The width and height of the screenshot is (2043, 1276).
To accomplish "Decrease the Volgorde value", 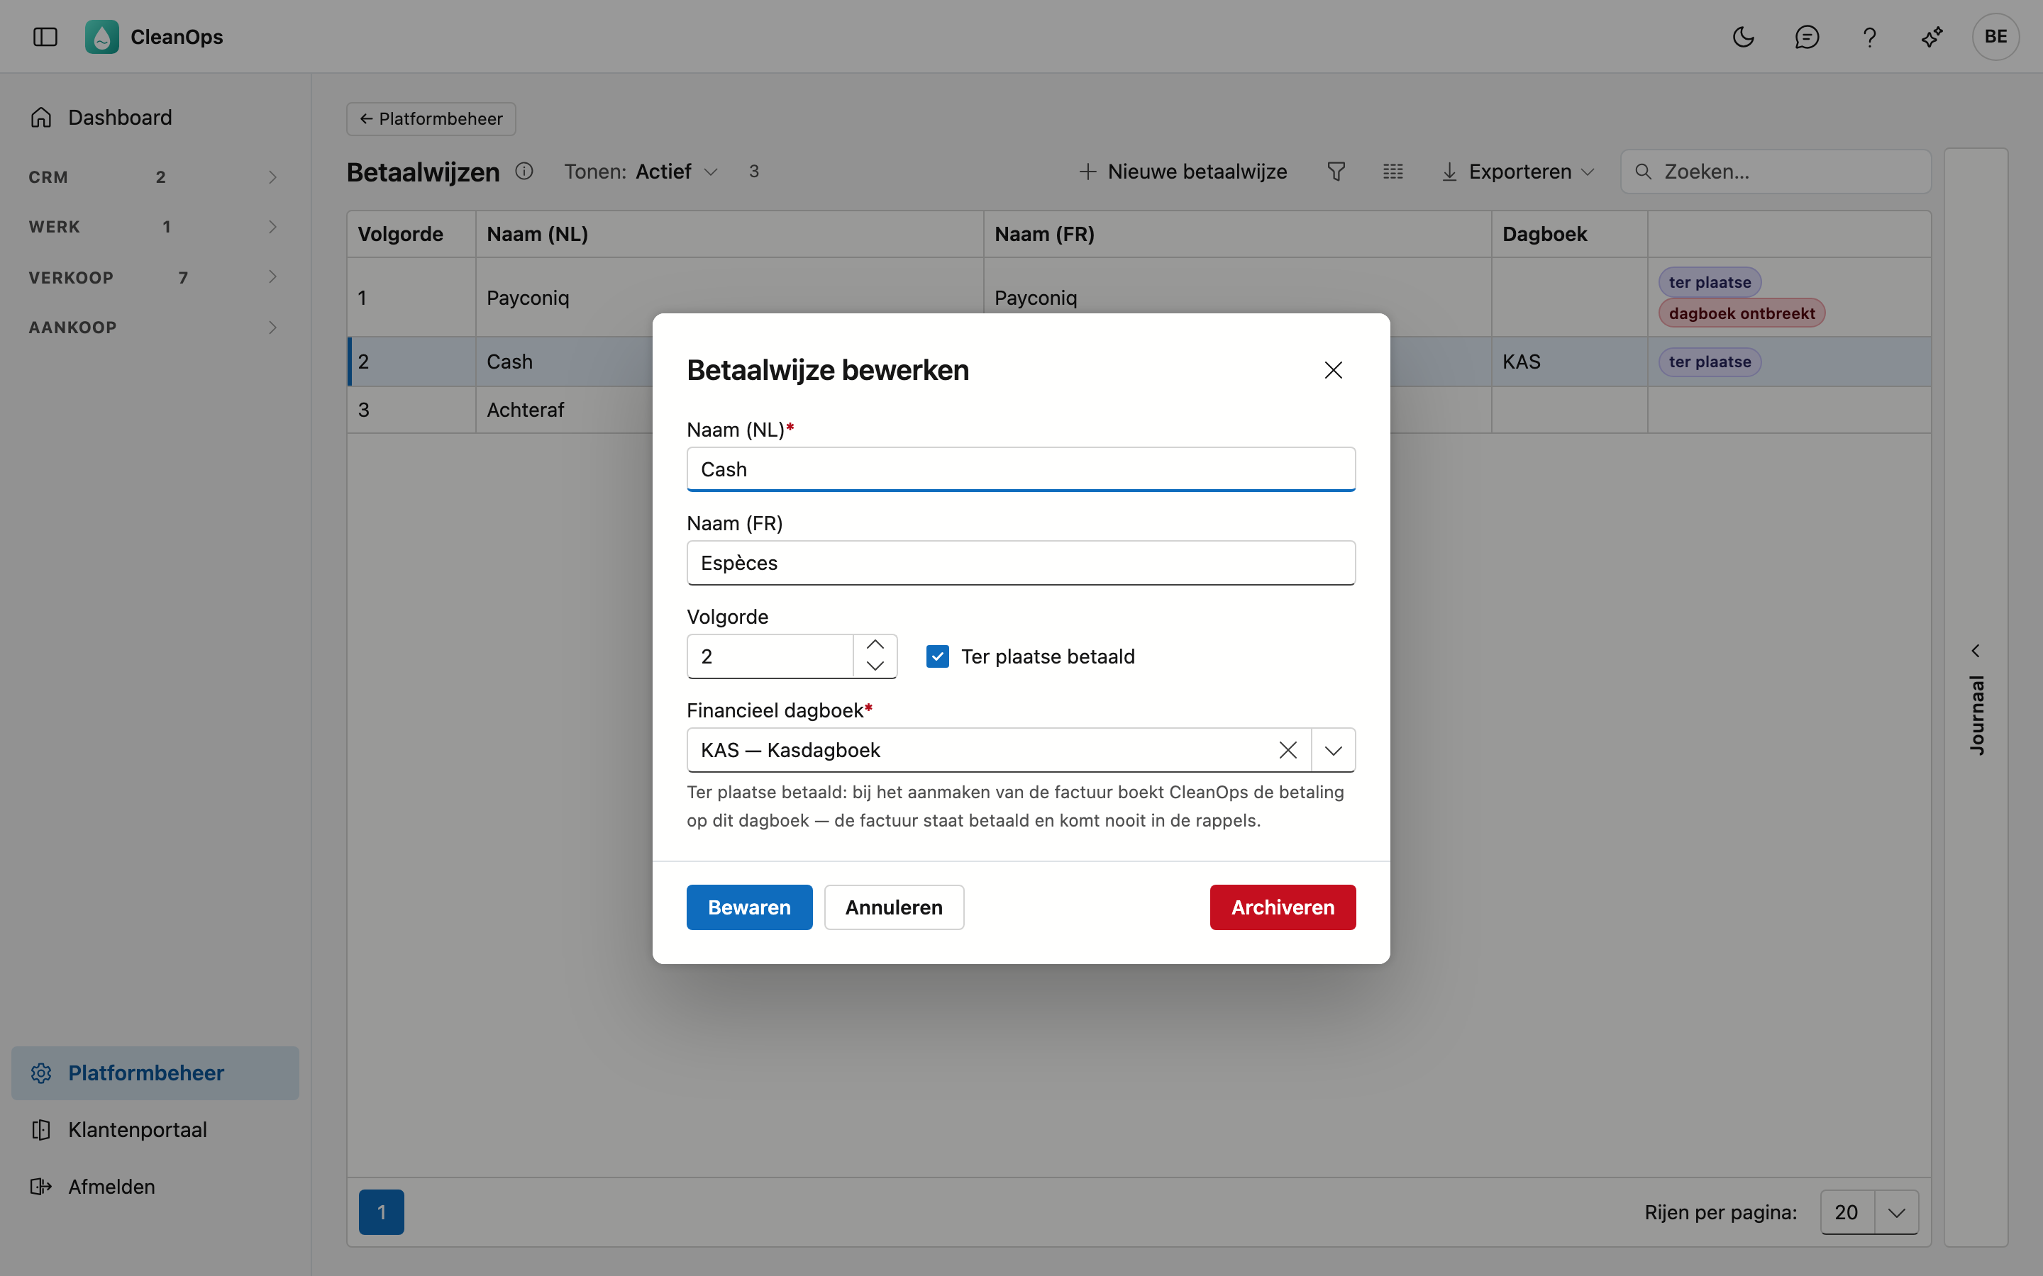I will (875, 666).
